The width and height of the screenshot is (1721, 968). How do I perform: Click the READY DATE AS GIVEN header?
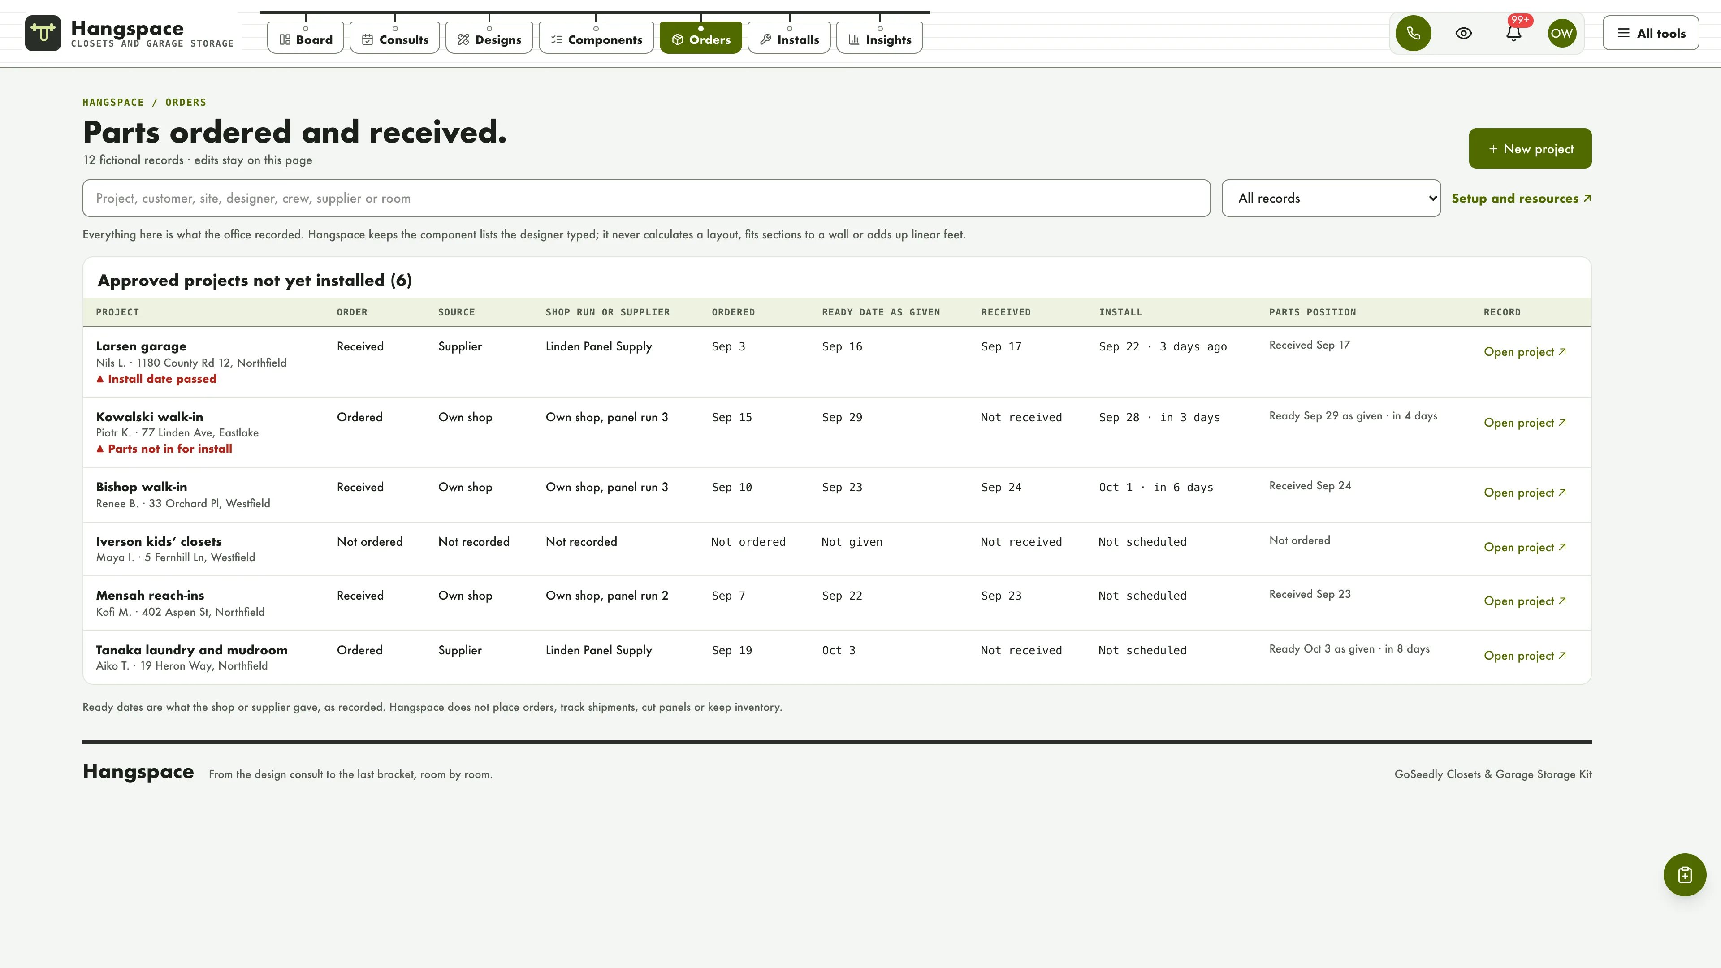click(881, 312)
